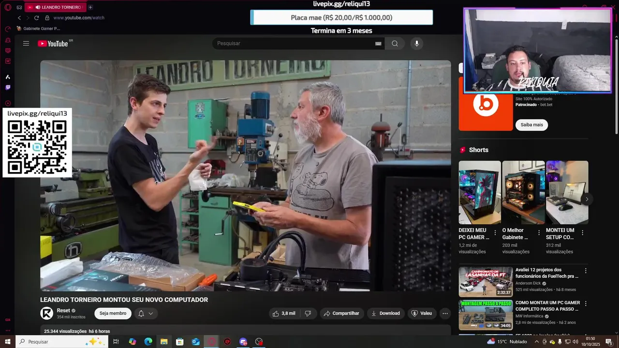Open Copilot from the taskbar
This screenshot has width=619, height=348.
tap(132, 342)
